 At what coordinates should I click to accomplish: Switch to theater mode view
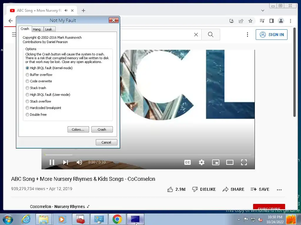230,162
